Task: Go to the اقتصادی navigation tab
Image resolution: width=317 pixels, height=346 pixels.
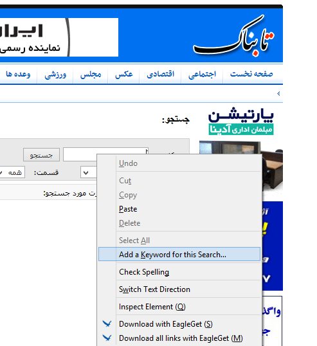Action: click(161, 74)
